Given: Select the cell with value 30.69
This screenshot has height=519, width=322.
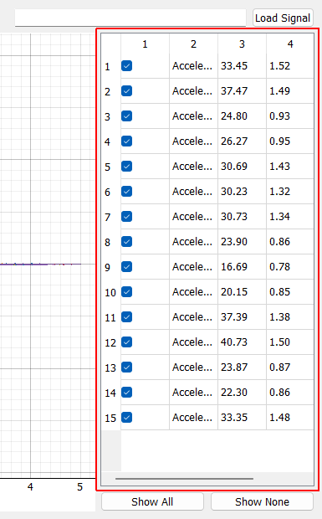Looking at the screenshot, I should (242, 167).
